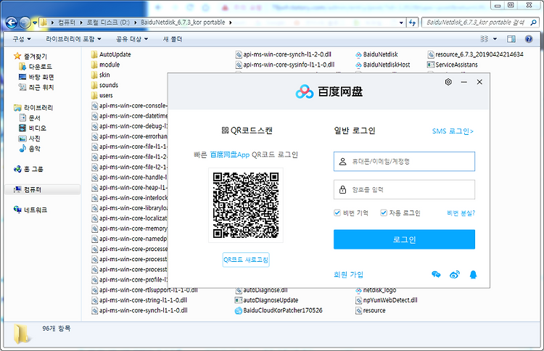Screen dimensions: 544x351
Task: Focus the password input field
Action: pos(404,189)
